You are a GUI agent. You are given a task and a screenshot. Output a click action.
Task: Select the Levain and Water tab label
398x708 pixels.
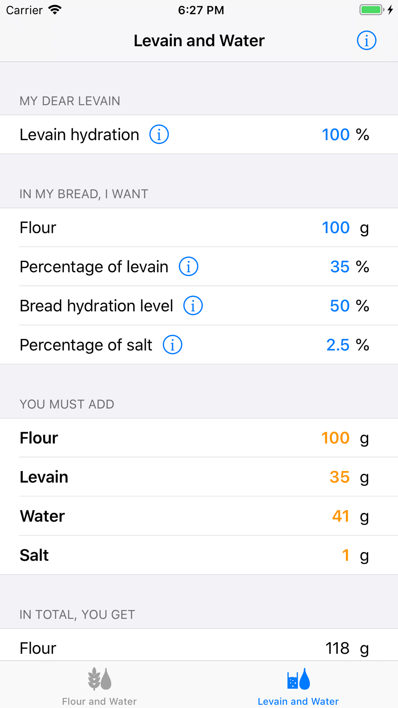point(298,701)
